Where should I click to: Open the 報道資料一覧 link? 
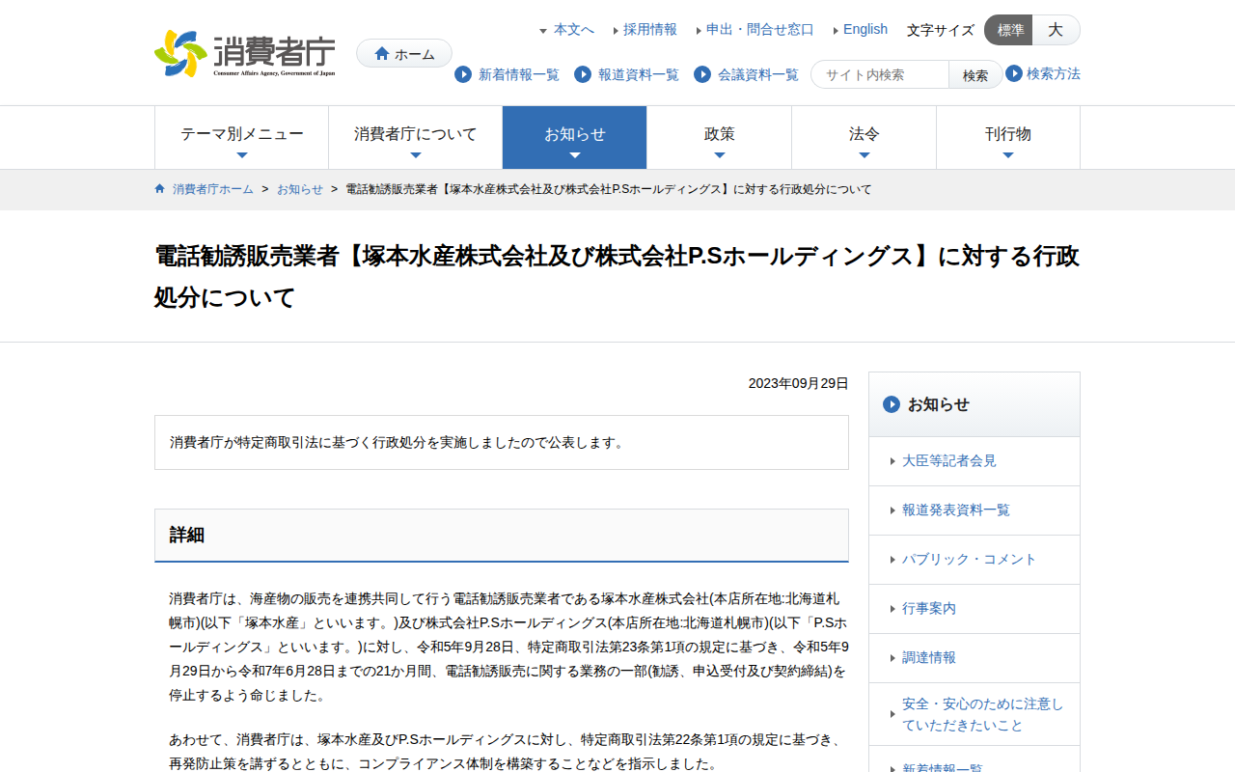coord(639,74)
